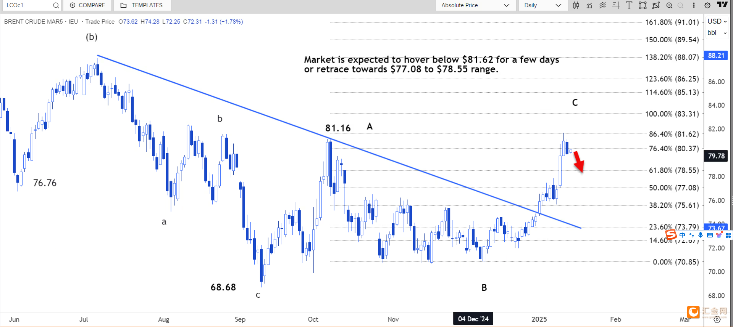Select the polygon shape drawing tool

coord(656,5)
